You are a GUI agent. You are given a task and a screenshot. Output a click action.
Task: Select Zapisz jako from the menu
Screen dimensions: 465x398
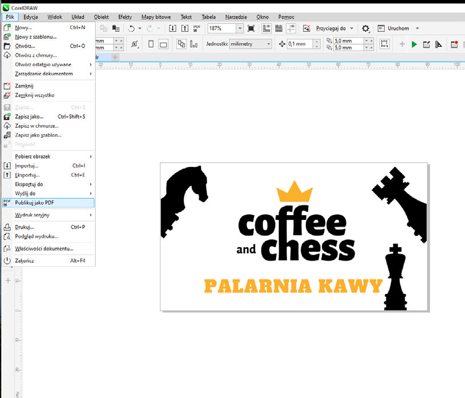tap(48, 117)
